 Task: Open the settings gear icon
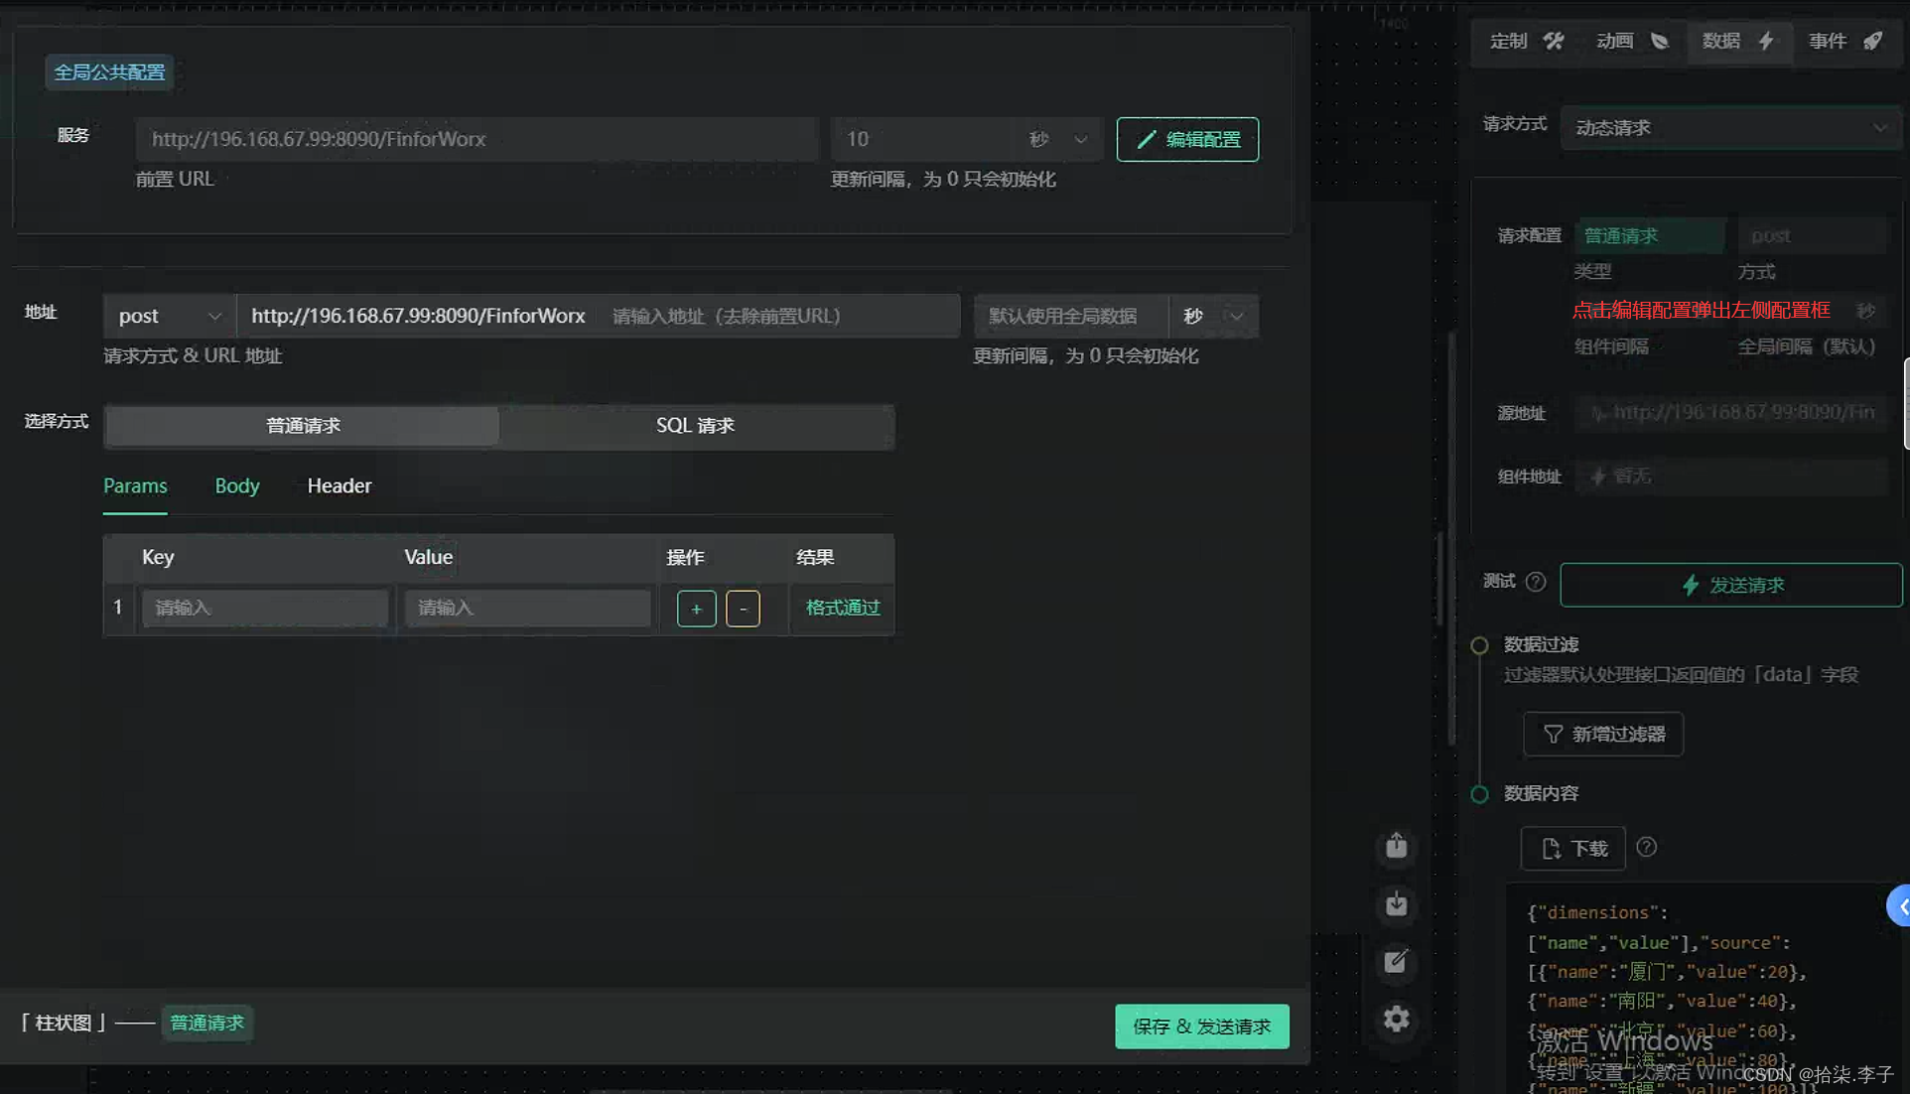[x=1396, y=1019]
